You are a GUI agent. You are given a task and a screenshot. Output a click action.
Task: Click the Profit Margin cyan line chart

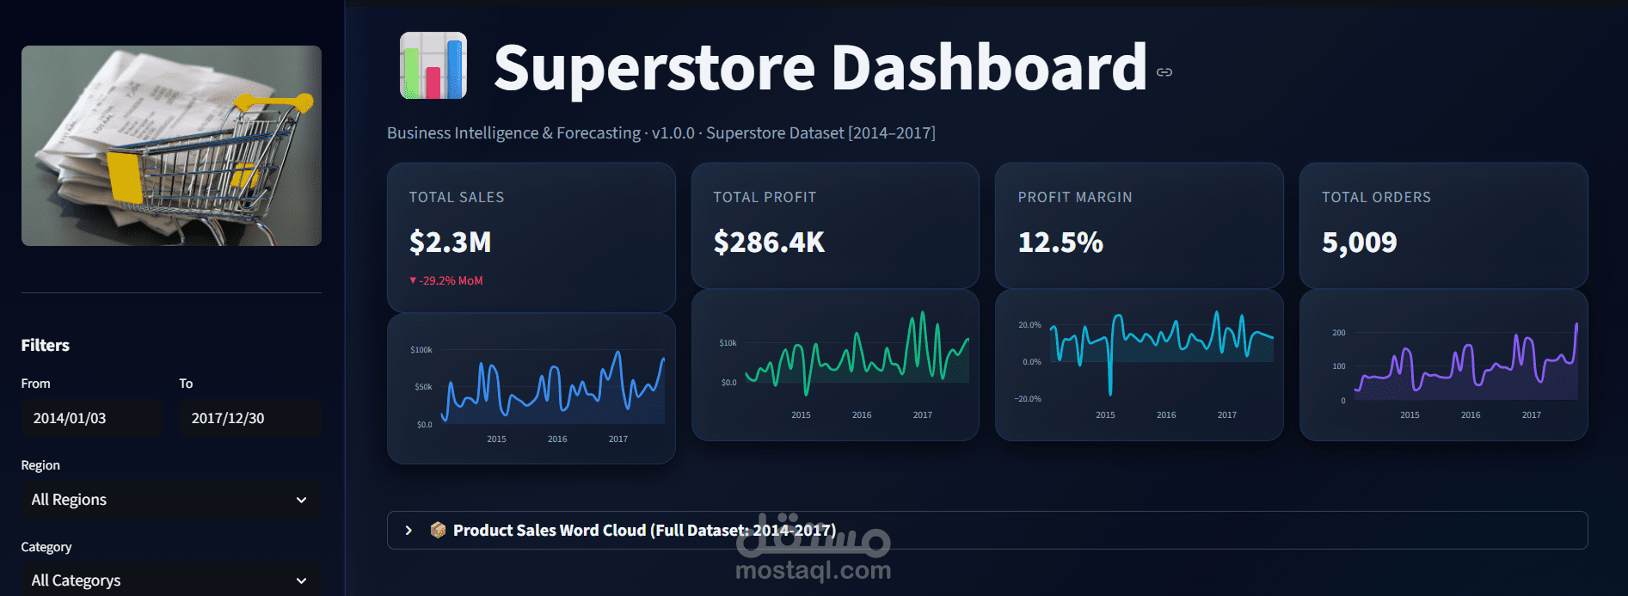point(1139,365)
